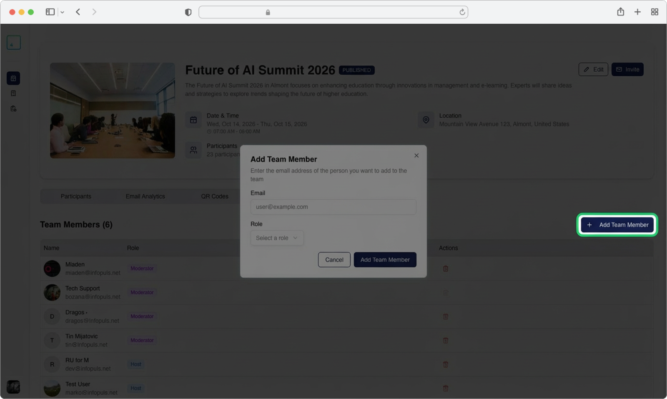Click the browser Share icon
The width and height of the screenshot is (667, 399).
620,12
